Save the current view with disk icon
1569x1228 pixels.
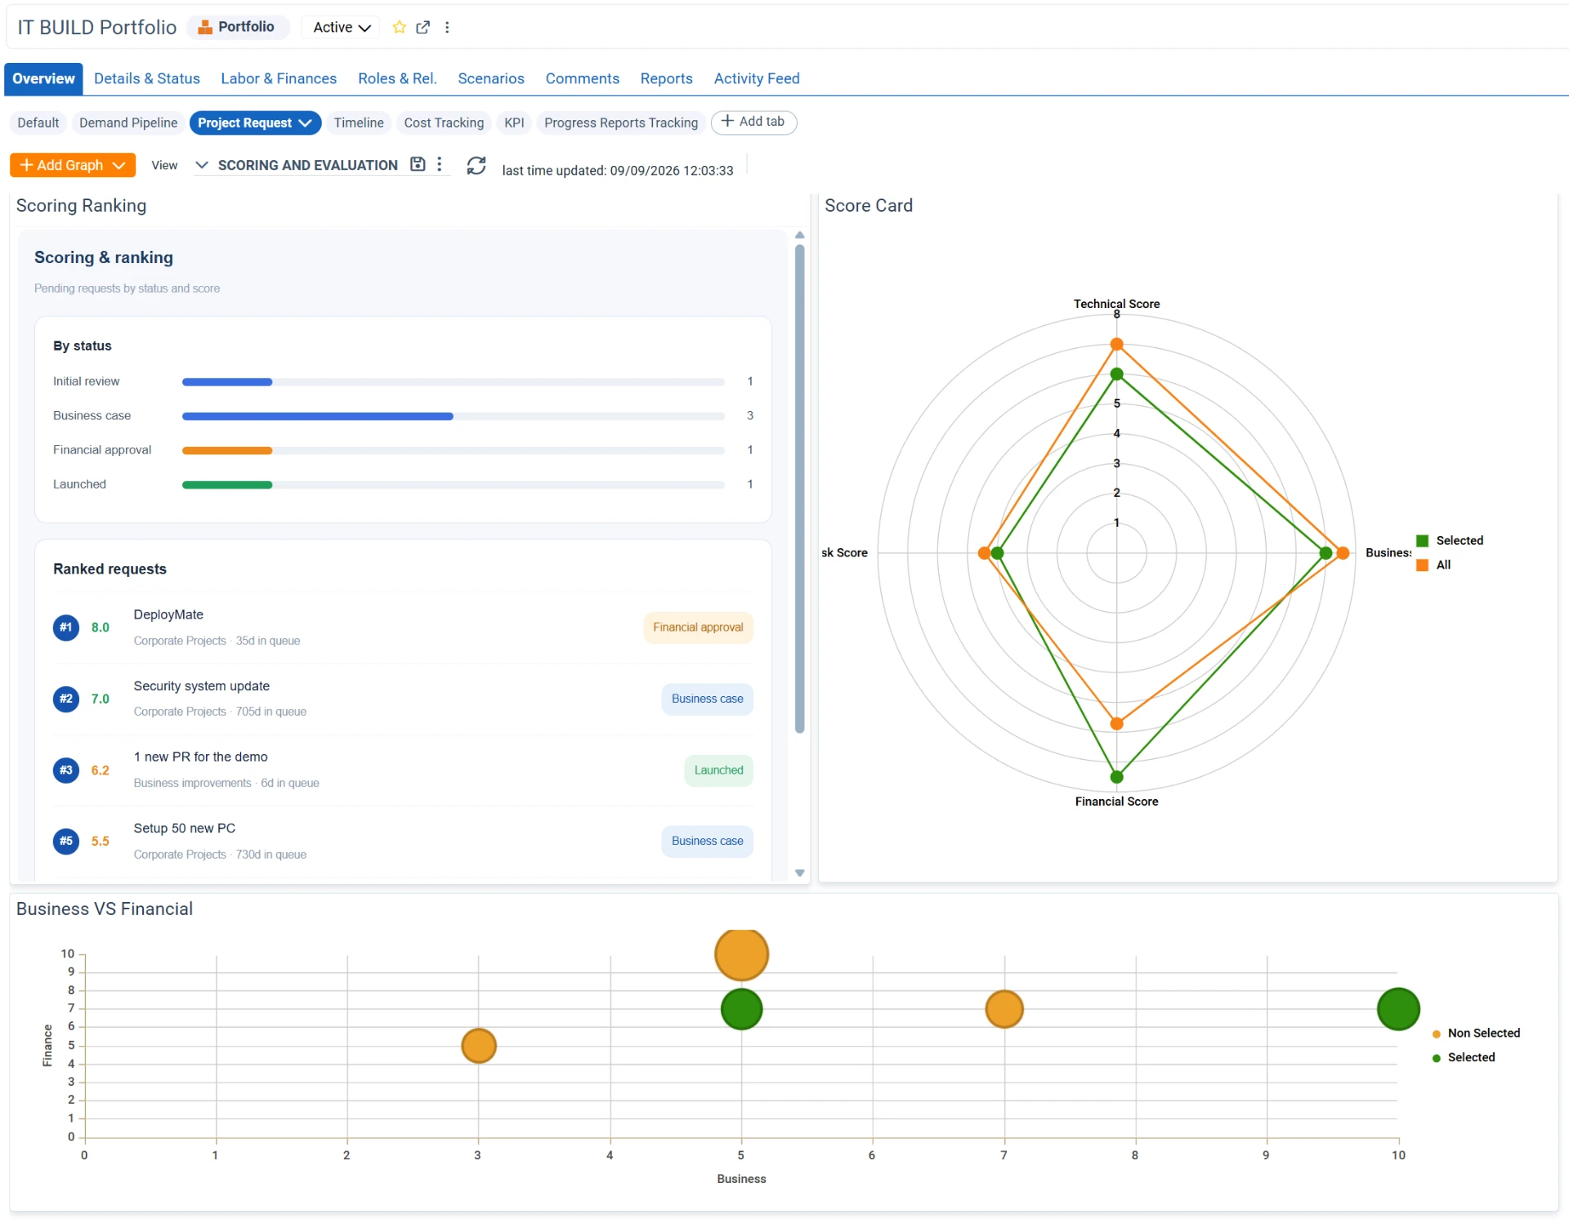[418, 164]
